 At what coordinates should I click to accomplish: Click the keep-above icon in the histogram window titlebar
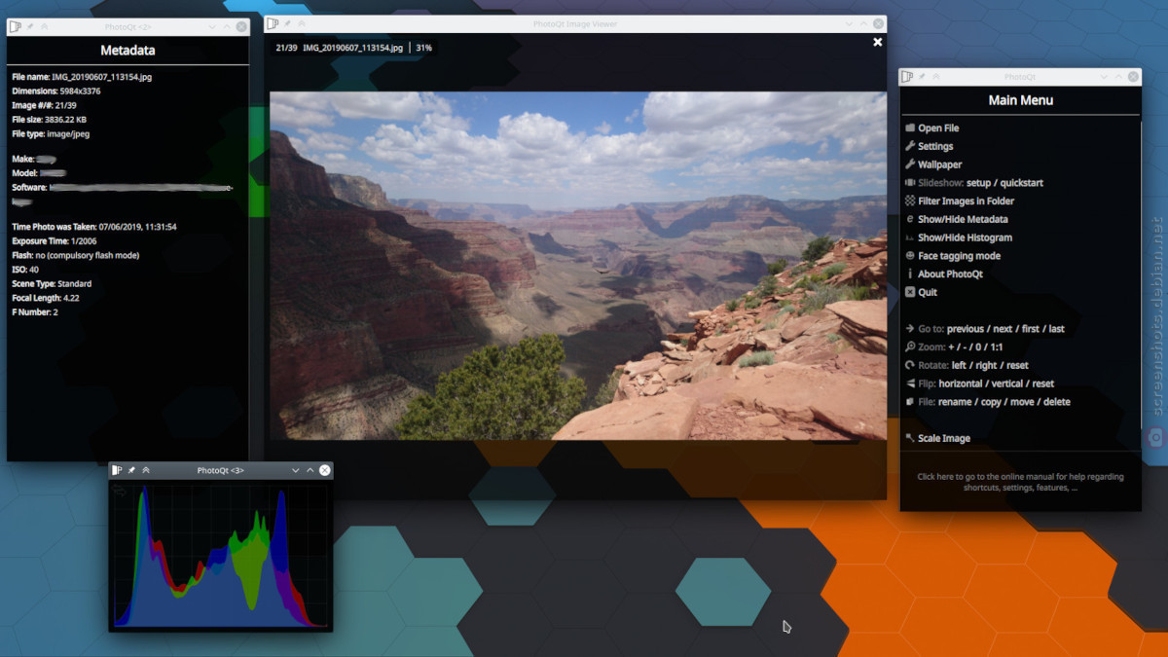(x=146, y=470)
